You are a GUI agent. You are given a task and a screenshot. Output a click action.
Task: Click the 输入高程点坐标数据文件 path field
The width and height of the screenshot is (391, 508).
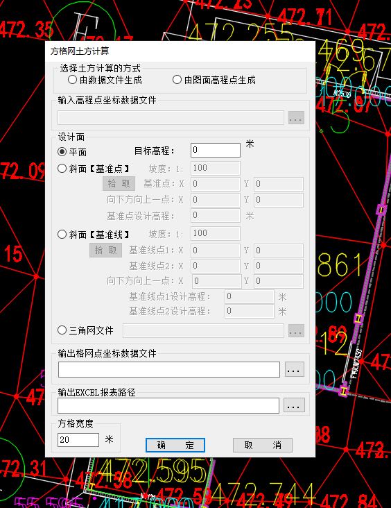coord(171,117)
